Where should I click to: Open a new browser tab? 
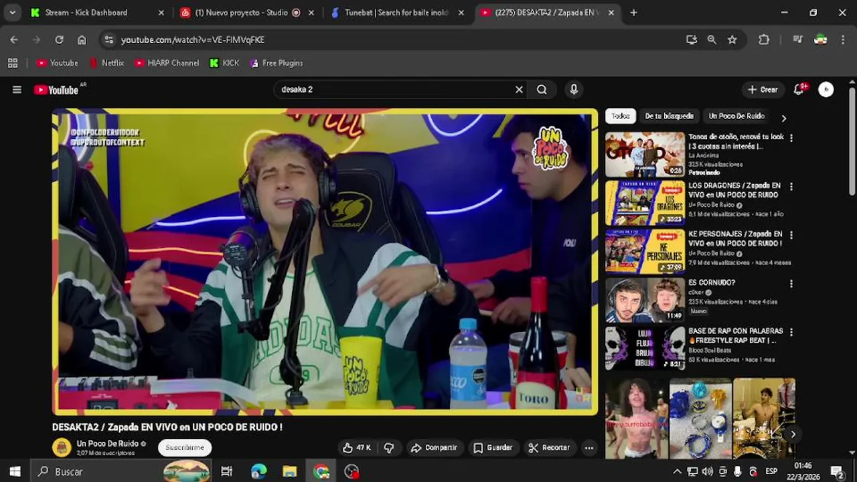[633, 13]
